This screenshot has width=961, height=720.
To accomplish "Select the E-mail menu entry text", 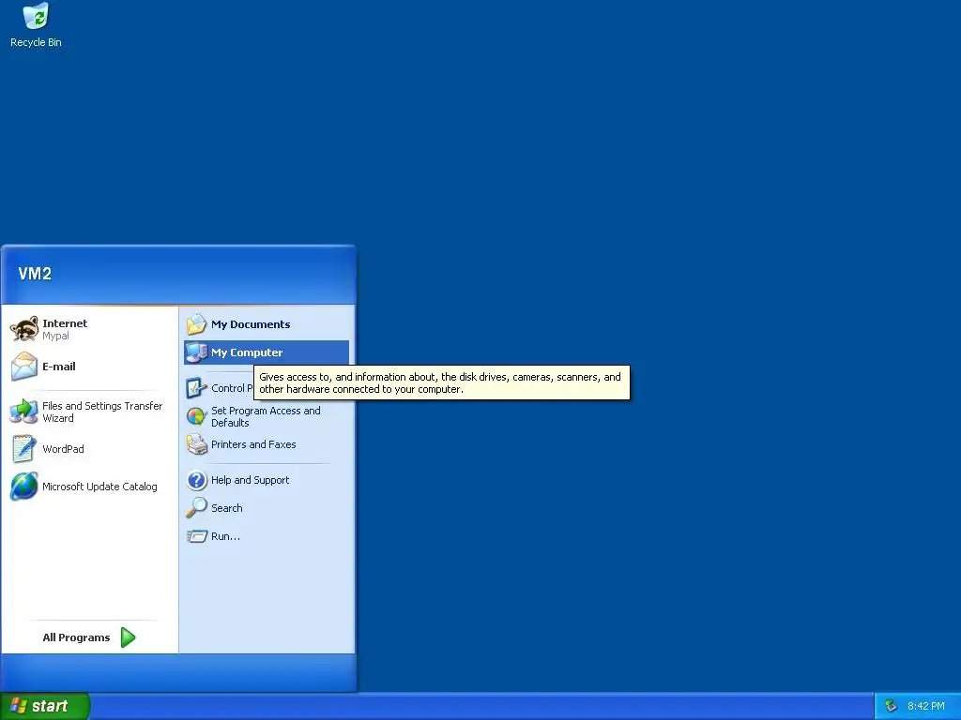I will [59, 367].
